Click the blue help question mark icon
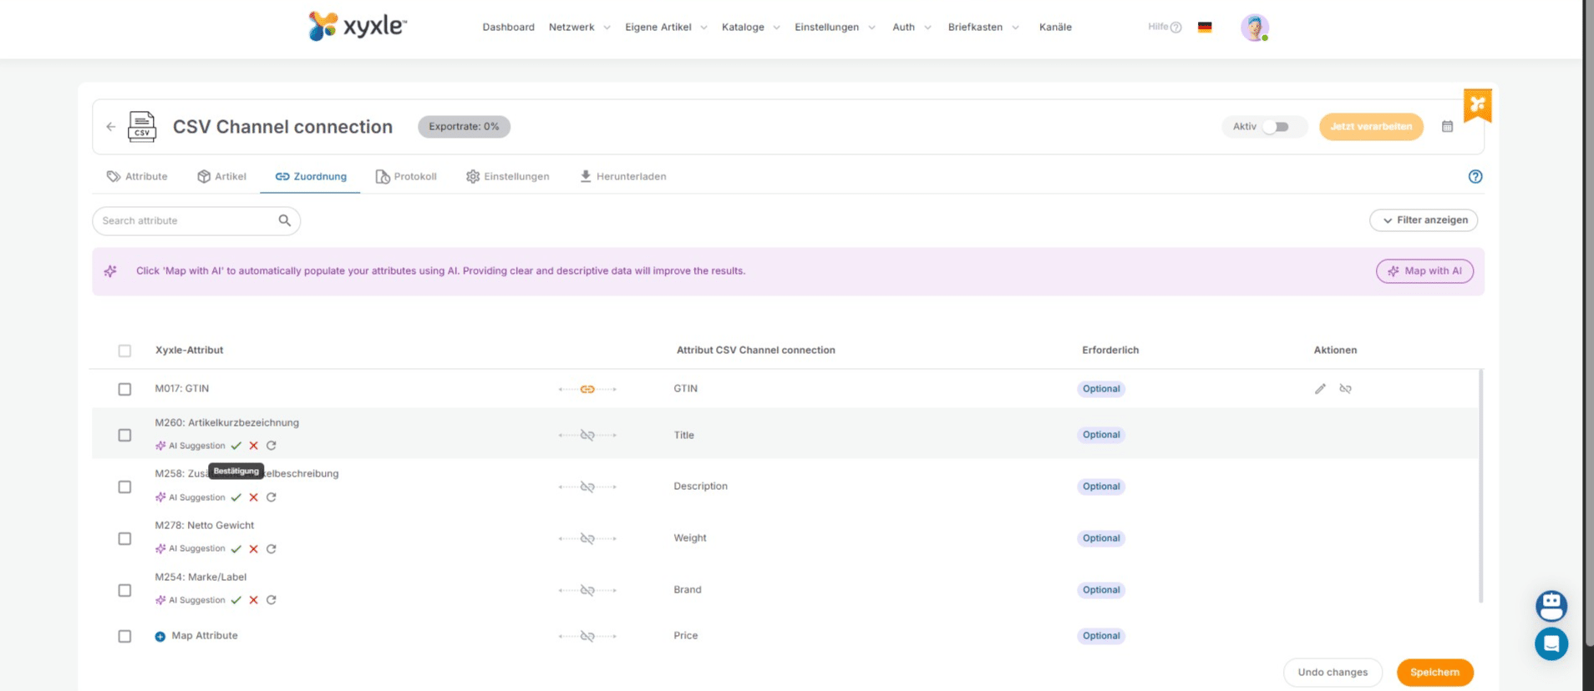The width and height of the screenshot is (1594, 691). pyautogui.click(x=1475, y=177)
